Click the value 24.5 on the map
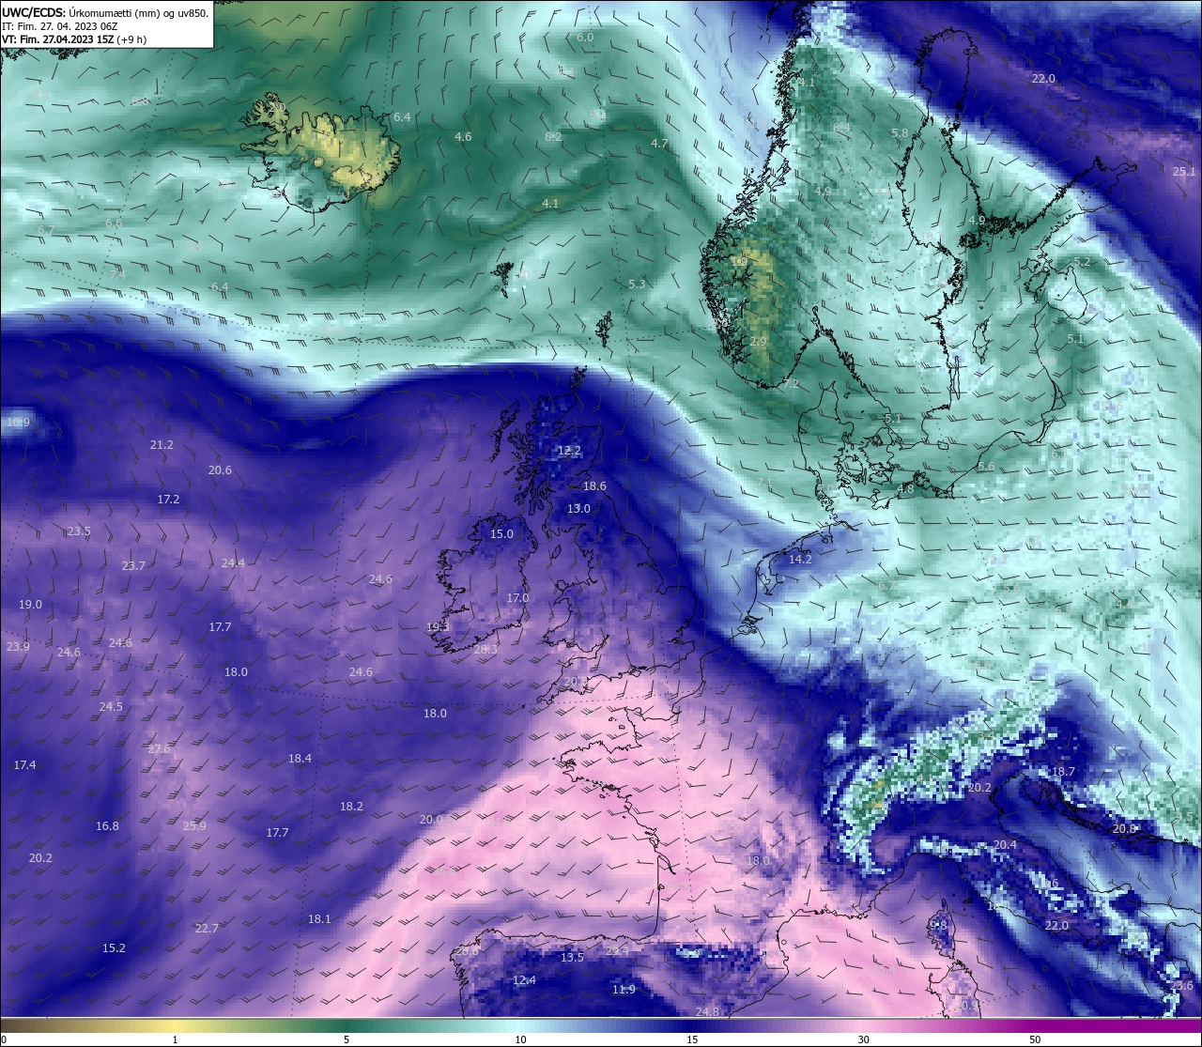 pos(111,707)
